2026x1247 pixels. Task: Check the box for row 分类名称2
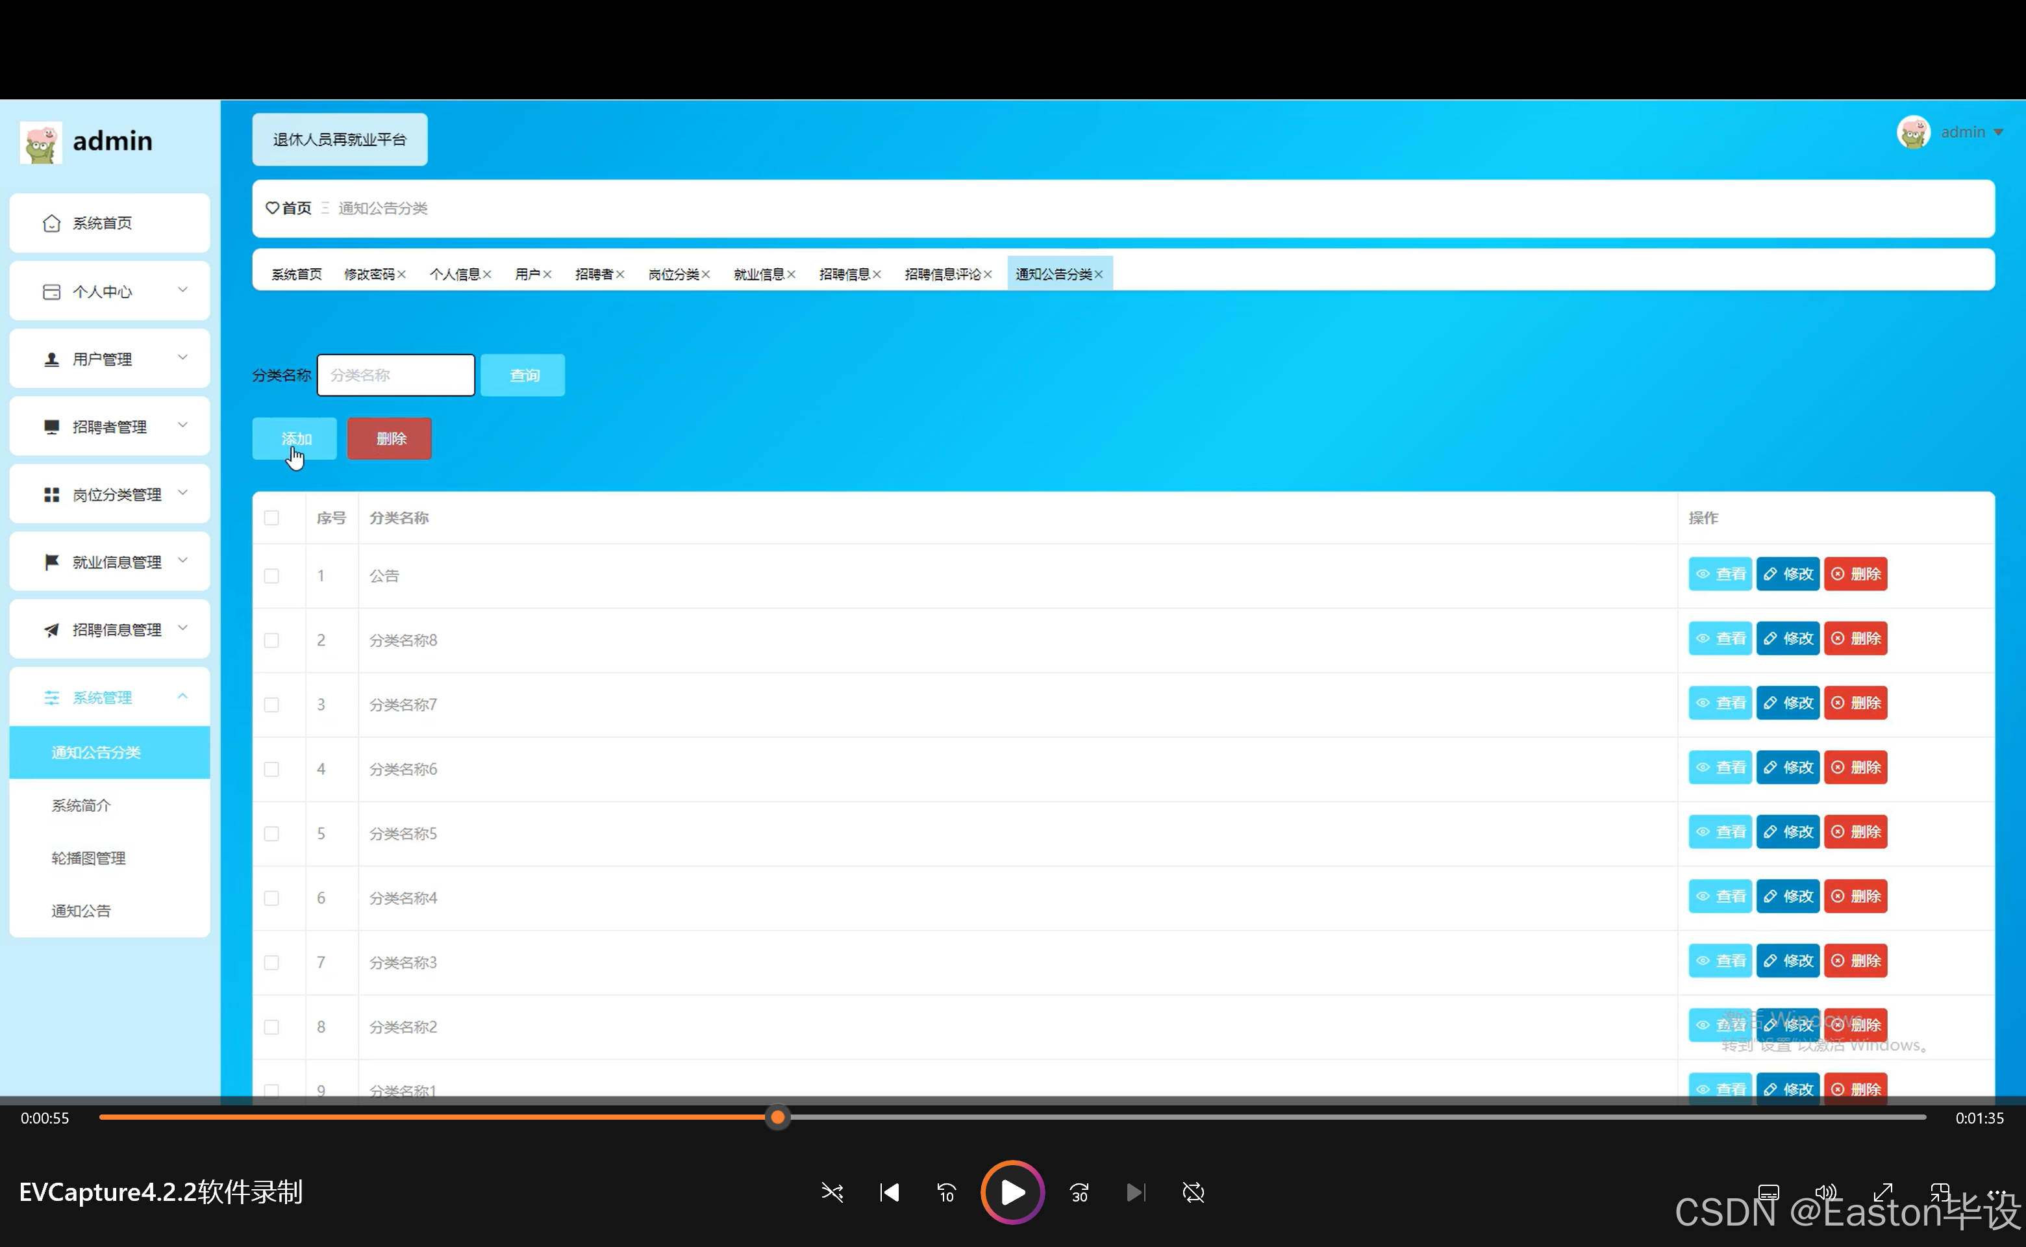tap(271, 1027)
